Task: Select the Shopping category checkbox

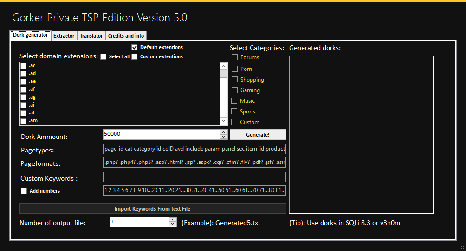Action: (234, 79)
